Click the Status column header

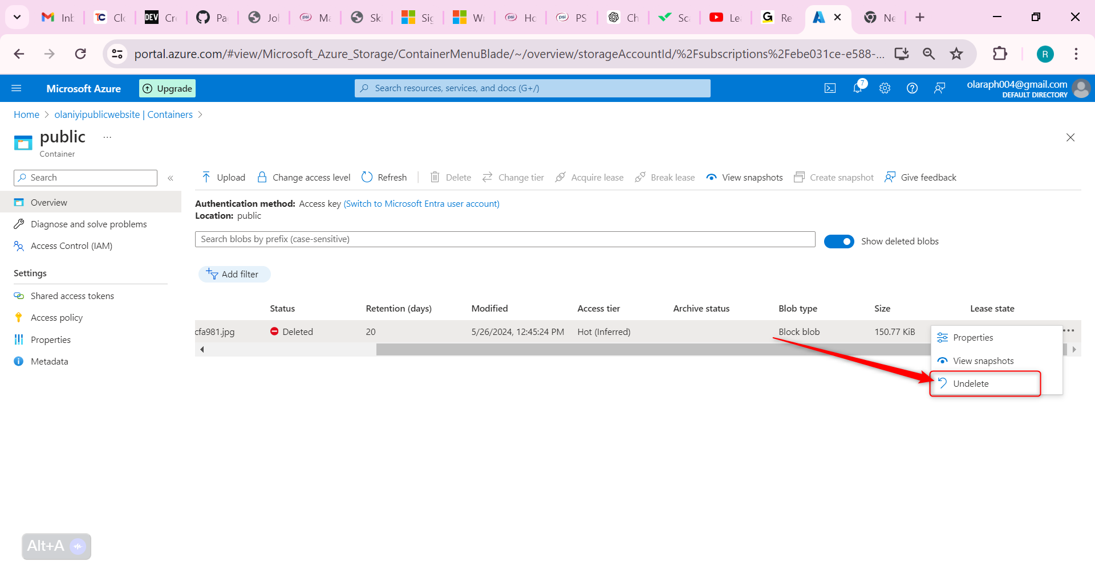(x=282, y=308)
